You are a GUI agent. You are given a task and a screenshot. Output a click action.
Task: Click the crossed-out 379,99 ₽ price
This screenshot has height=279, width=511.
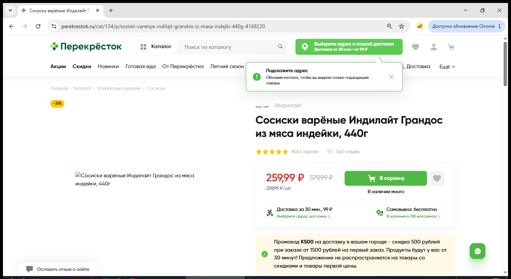pos(321,178)
